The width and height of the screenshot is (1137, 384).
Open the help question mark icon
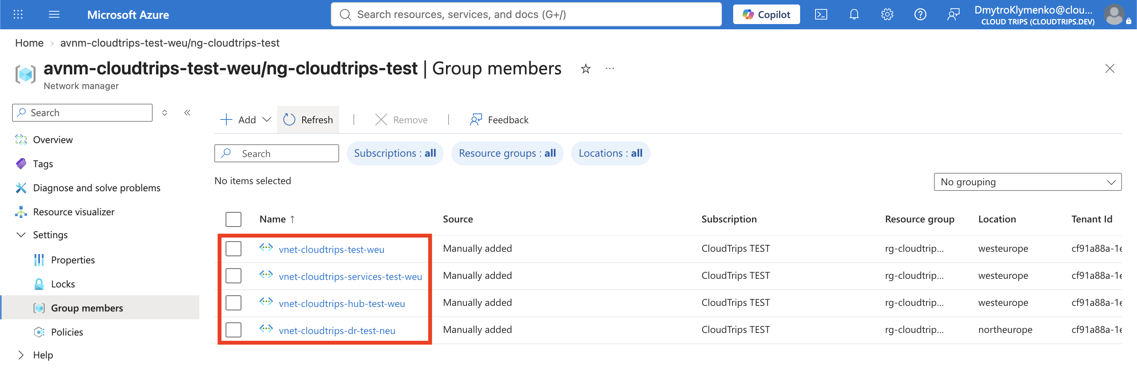[x=920, y=15]
